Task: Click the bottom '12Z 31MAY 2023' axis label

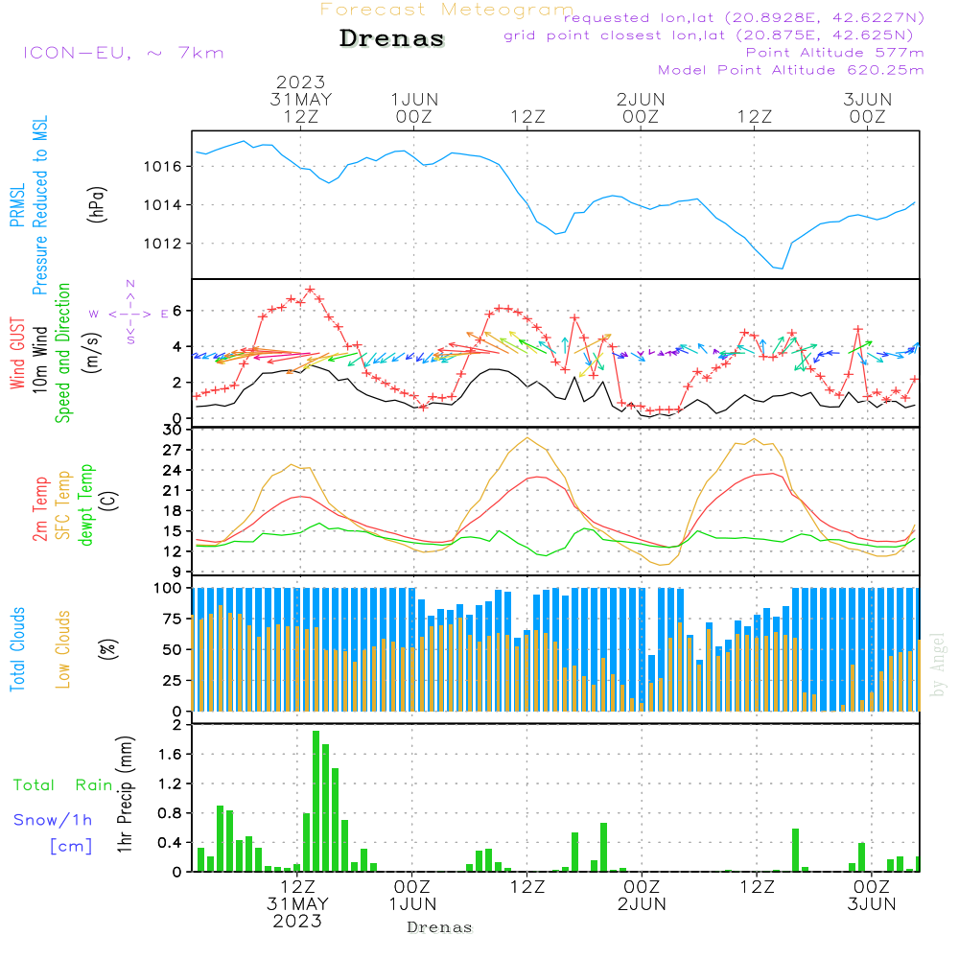Action: coord(297,904)
